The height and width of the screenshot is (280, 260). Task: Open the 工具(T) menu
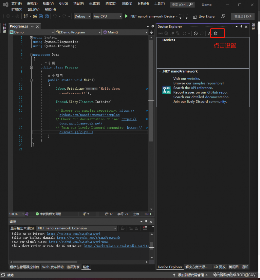159,4
